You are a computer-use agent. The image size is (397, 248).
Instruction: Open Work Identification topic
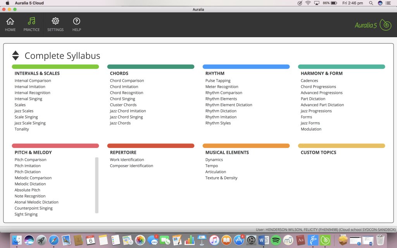(x=127, y=160)
